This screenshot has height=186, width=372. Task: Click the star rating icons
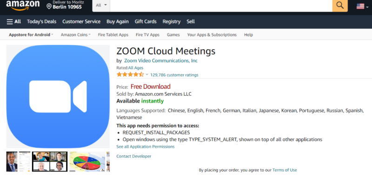(130, 75)
